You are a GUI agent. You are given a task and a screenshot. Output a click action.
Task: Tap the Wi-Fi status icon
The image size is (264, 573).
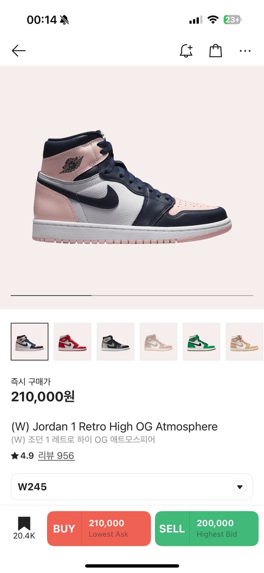(213, 20)
